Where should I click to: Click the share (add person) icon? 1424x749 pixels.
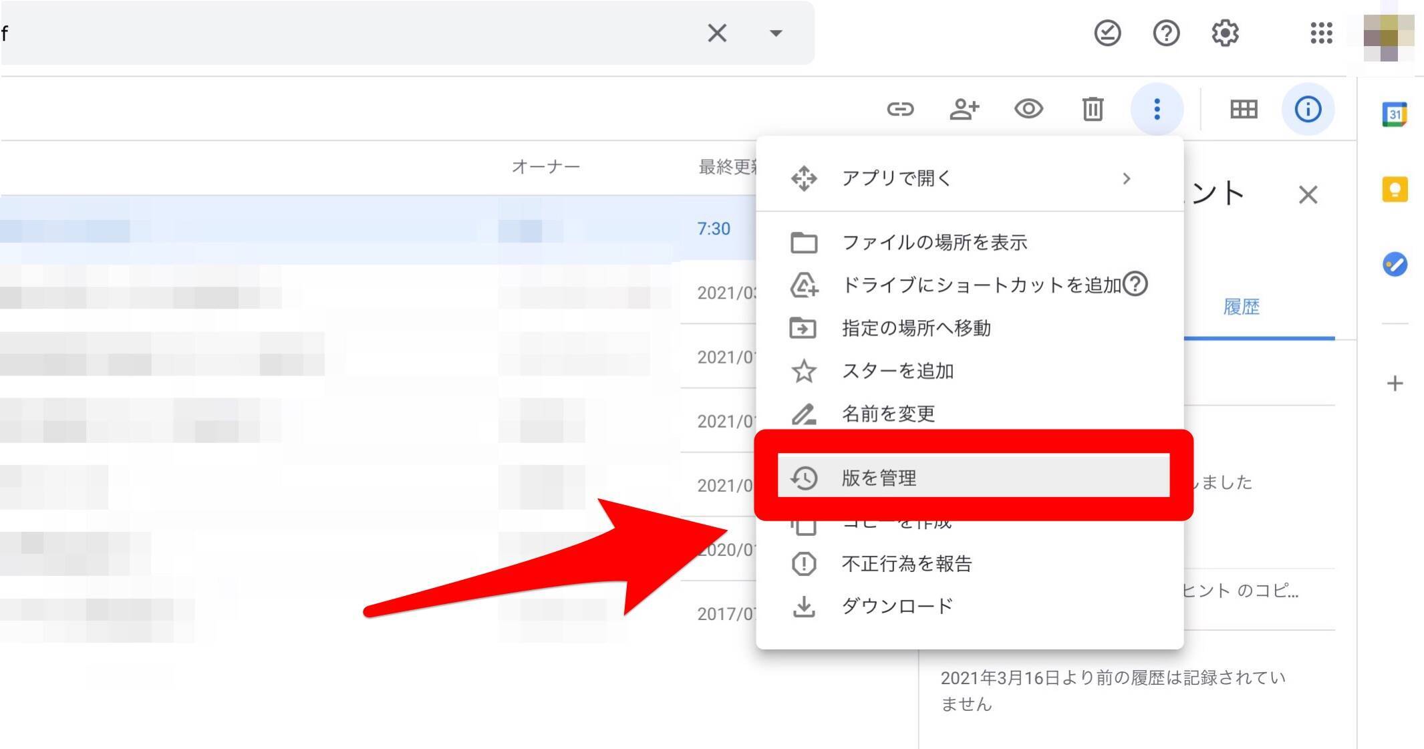click(x=964, y=109)
